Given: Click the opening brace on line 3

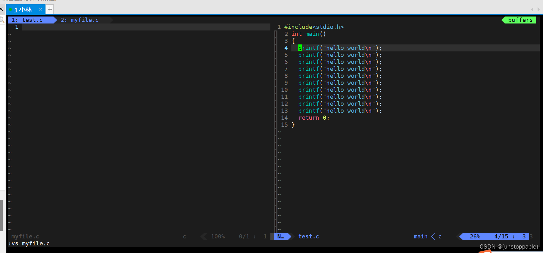Looking at the screenshot, I should [293, 41].
